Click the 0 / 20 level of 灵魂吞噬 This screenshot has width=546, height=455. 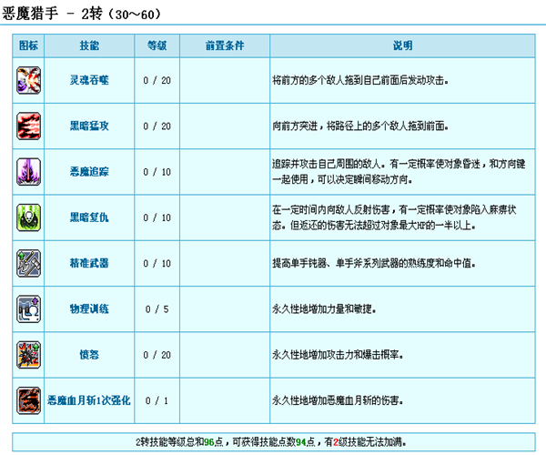point(157,80)
